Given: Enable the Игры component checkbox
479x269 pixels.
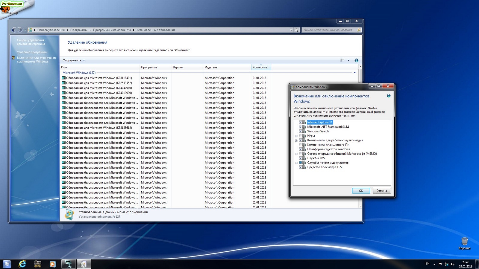Looking at the screenshot, I should click(x=300, y=136).
